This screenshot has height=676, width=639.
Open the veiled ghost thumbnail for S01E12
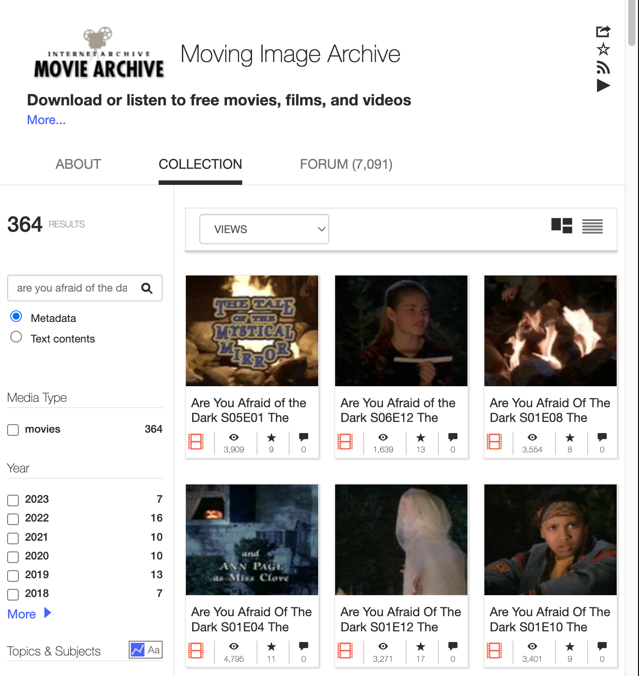[x=401, y=540]
